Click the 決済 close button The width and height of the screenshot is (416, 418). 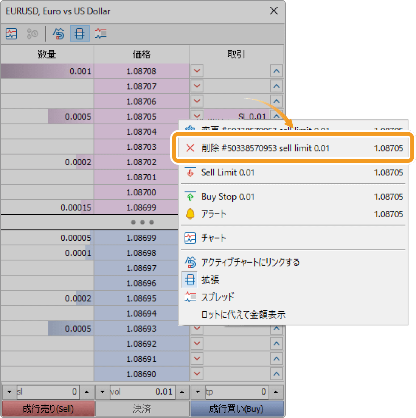[x=142, y=409]
